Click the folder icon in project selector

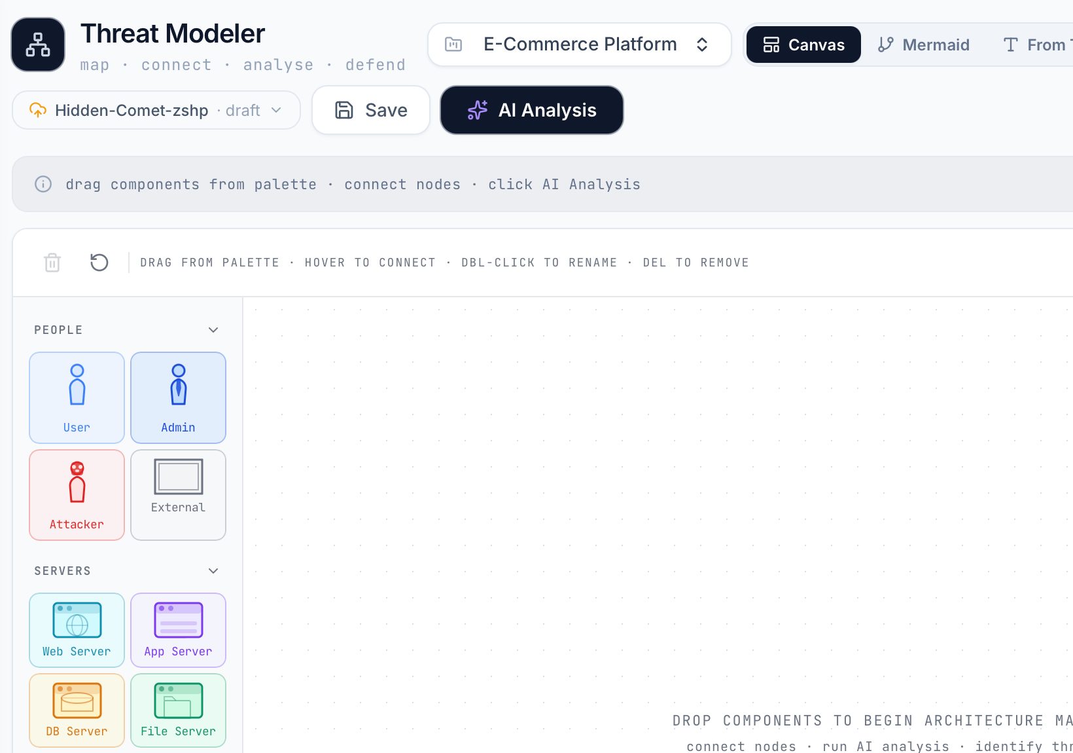point(453,45)
